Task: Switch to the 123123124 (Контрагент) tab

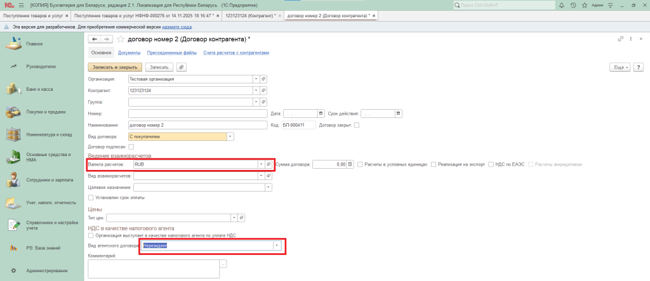Action: pyautogui.click(x=248, y=15)
